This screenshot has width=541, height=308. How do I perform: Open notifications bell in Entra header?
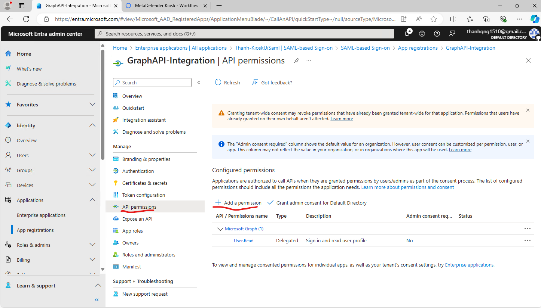(407, 34)
